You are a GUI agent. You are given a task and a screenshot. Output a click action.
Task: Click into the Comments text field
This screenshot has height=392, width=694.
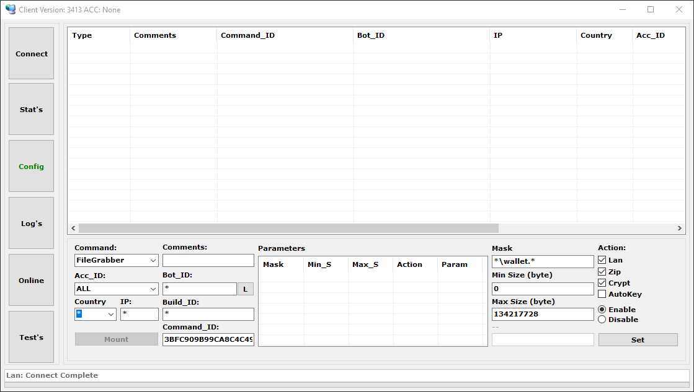[x=208, y=261]
